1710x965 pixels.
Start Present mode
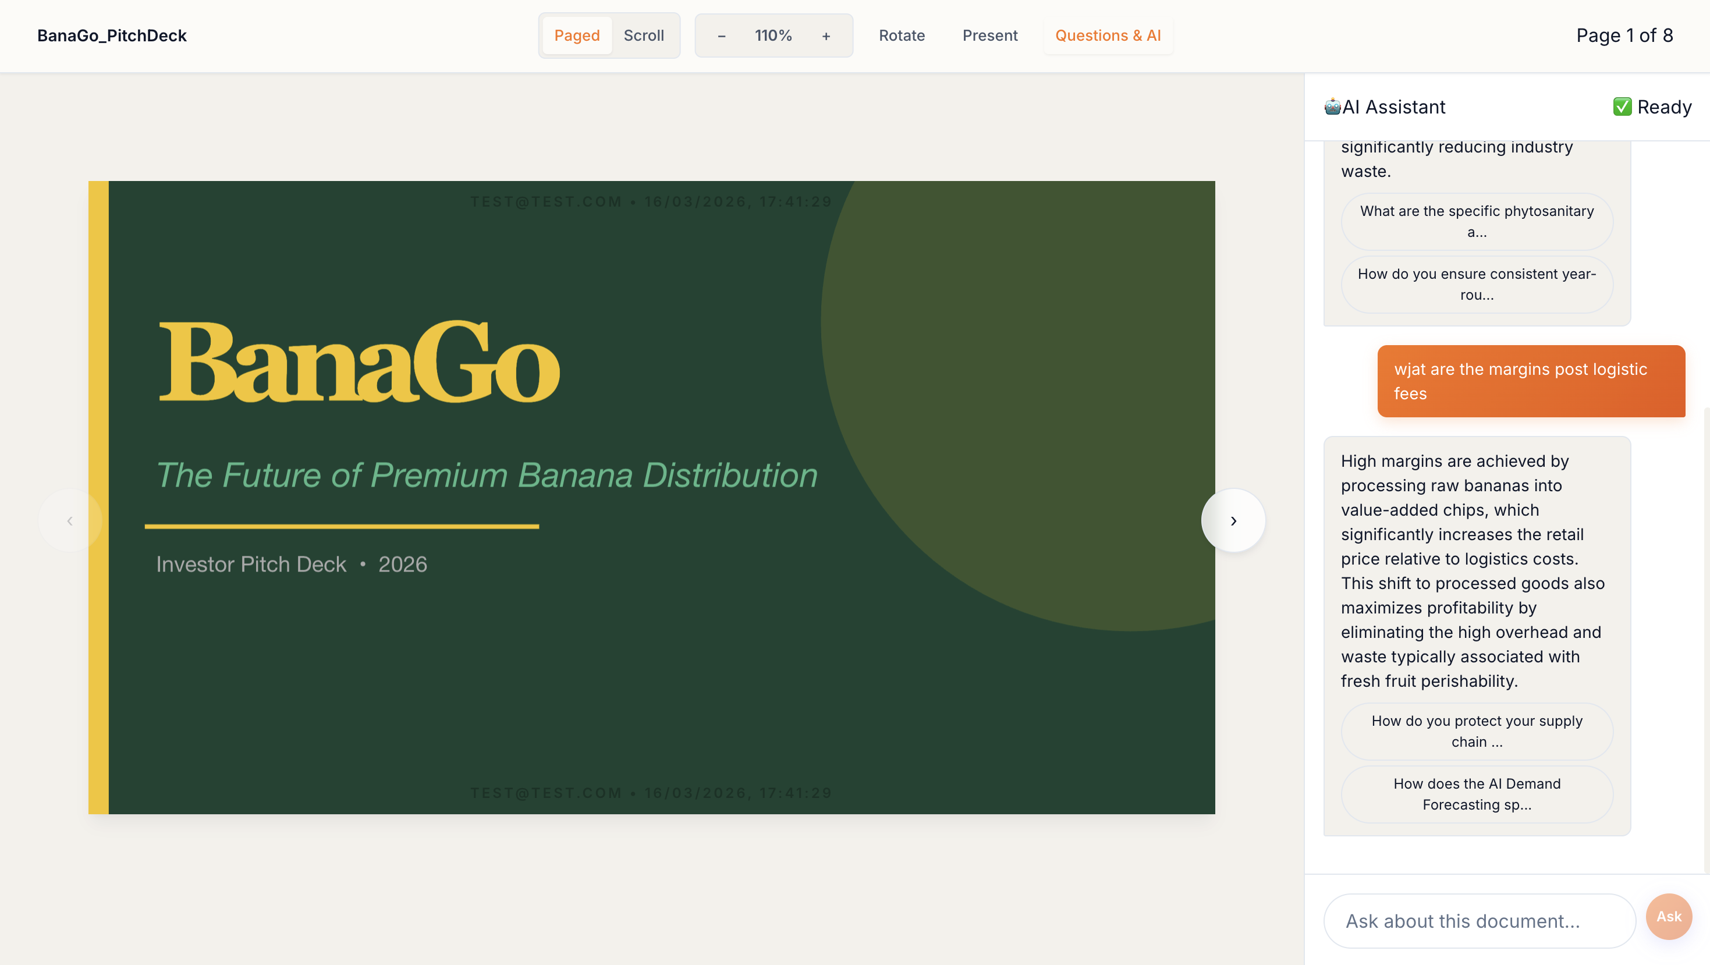[989, 36]
